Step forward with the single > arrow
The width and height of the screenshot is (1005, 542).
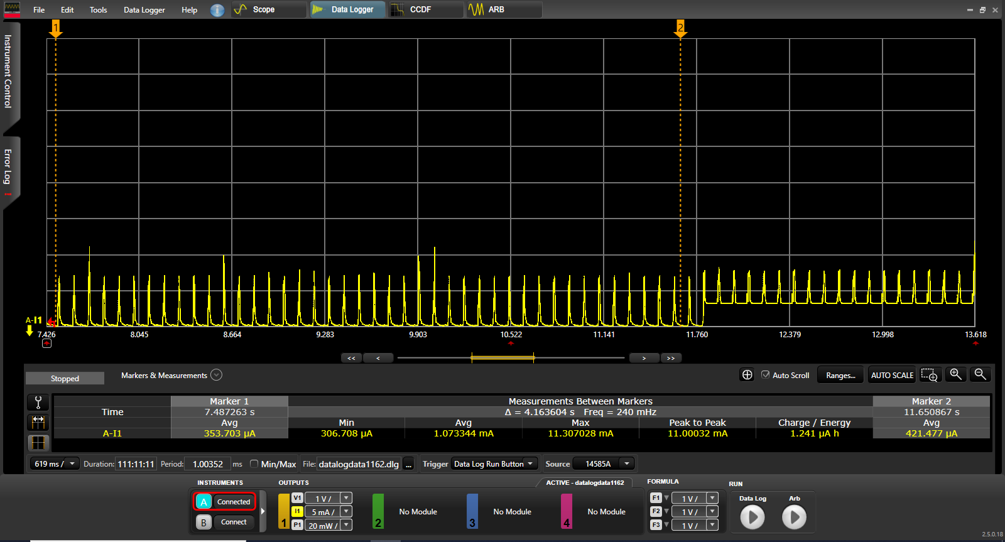pyautogui.click(x=644, y=358)
